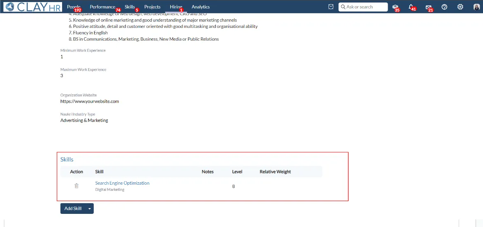Open the user profile avatar
483x227 pixels.
[x=476, y=7]
